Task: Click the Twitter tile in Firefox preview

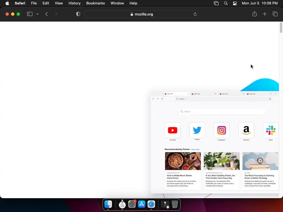Action: (197, 130)
